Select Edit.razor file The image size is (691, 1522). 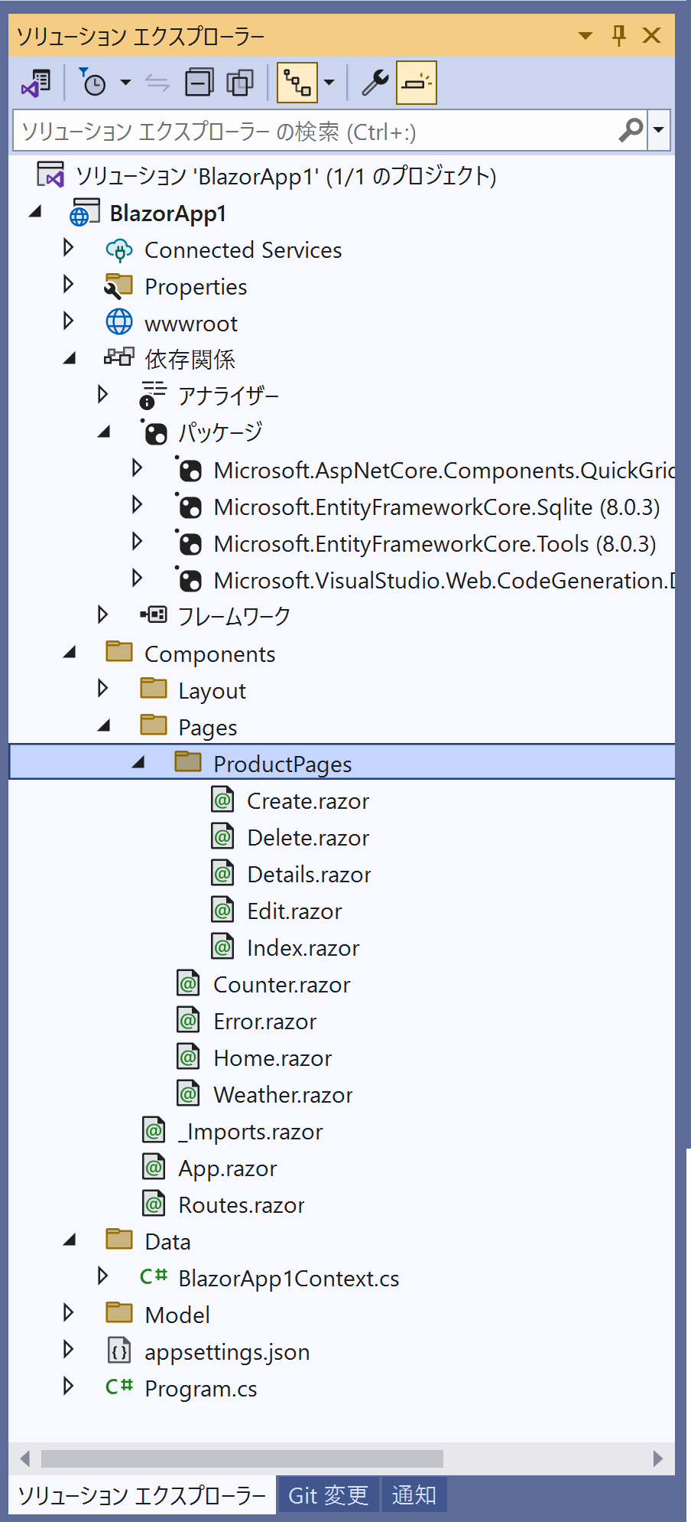coord(294,911)
